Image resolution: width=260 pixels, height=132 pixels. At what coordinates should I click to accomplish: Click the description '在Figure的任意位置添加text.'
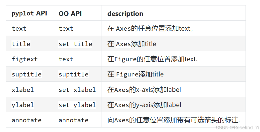[x=152, y=59]
